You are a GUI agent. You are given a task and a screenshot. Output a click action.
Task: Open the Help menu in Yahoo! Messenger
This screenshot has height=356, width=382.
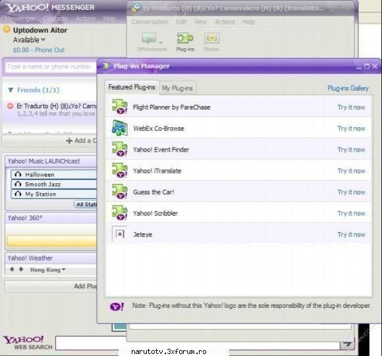tap(109, 18)
